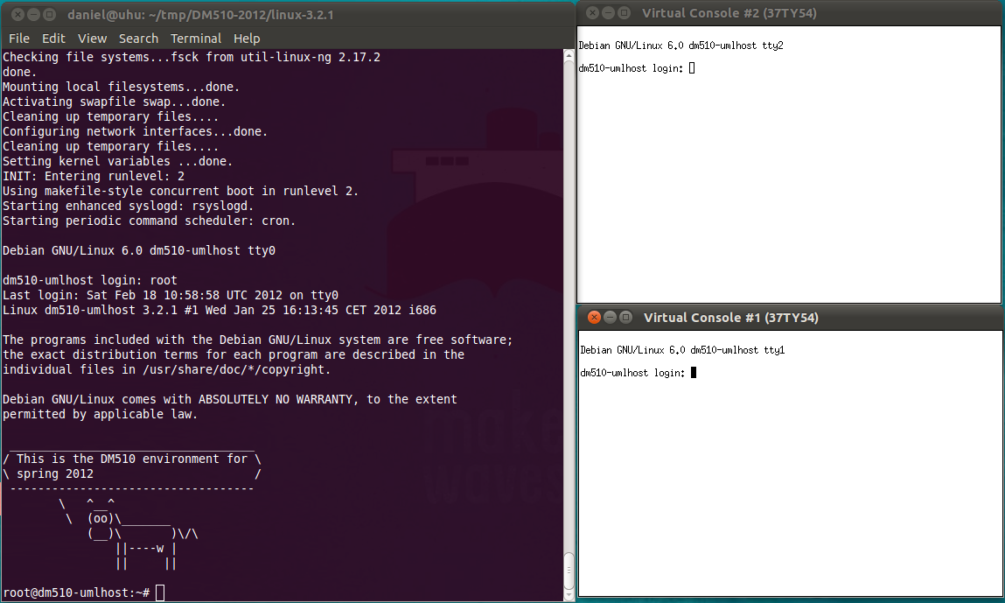Minimize Virtual Console #1 window

click(x=610, y=317)
